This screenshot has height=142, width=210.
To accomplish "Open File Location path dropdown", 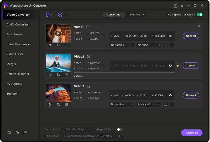I will pyautogui.click(x=90, y=136).
